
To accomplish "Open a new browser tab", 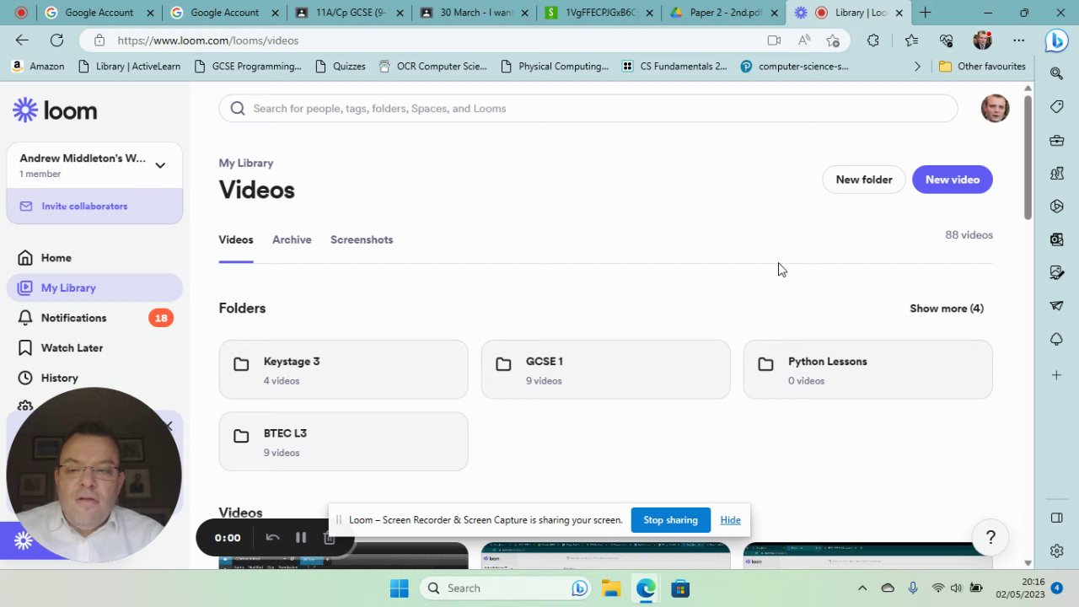I will pos(925,13).
